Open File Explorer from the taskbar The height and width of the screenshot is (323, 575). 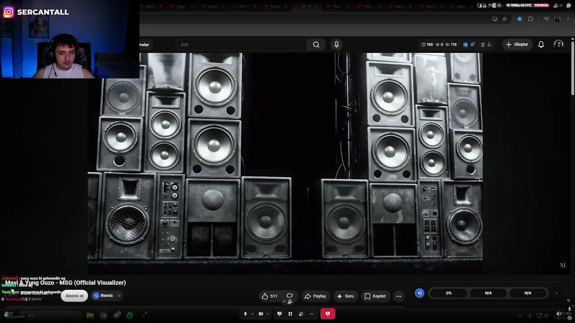coord(90,316)
